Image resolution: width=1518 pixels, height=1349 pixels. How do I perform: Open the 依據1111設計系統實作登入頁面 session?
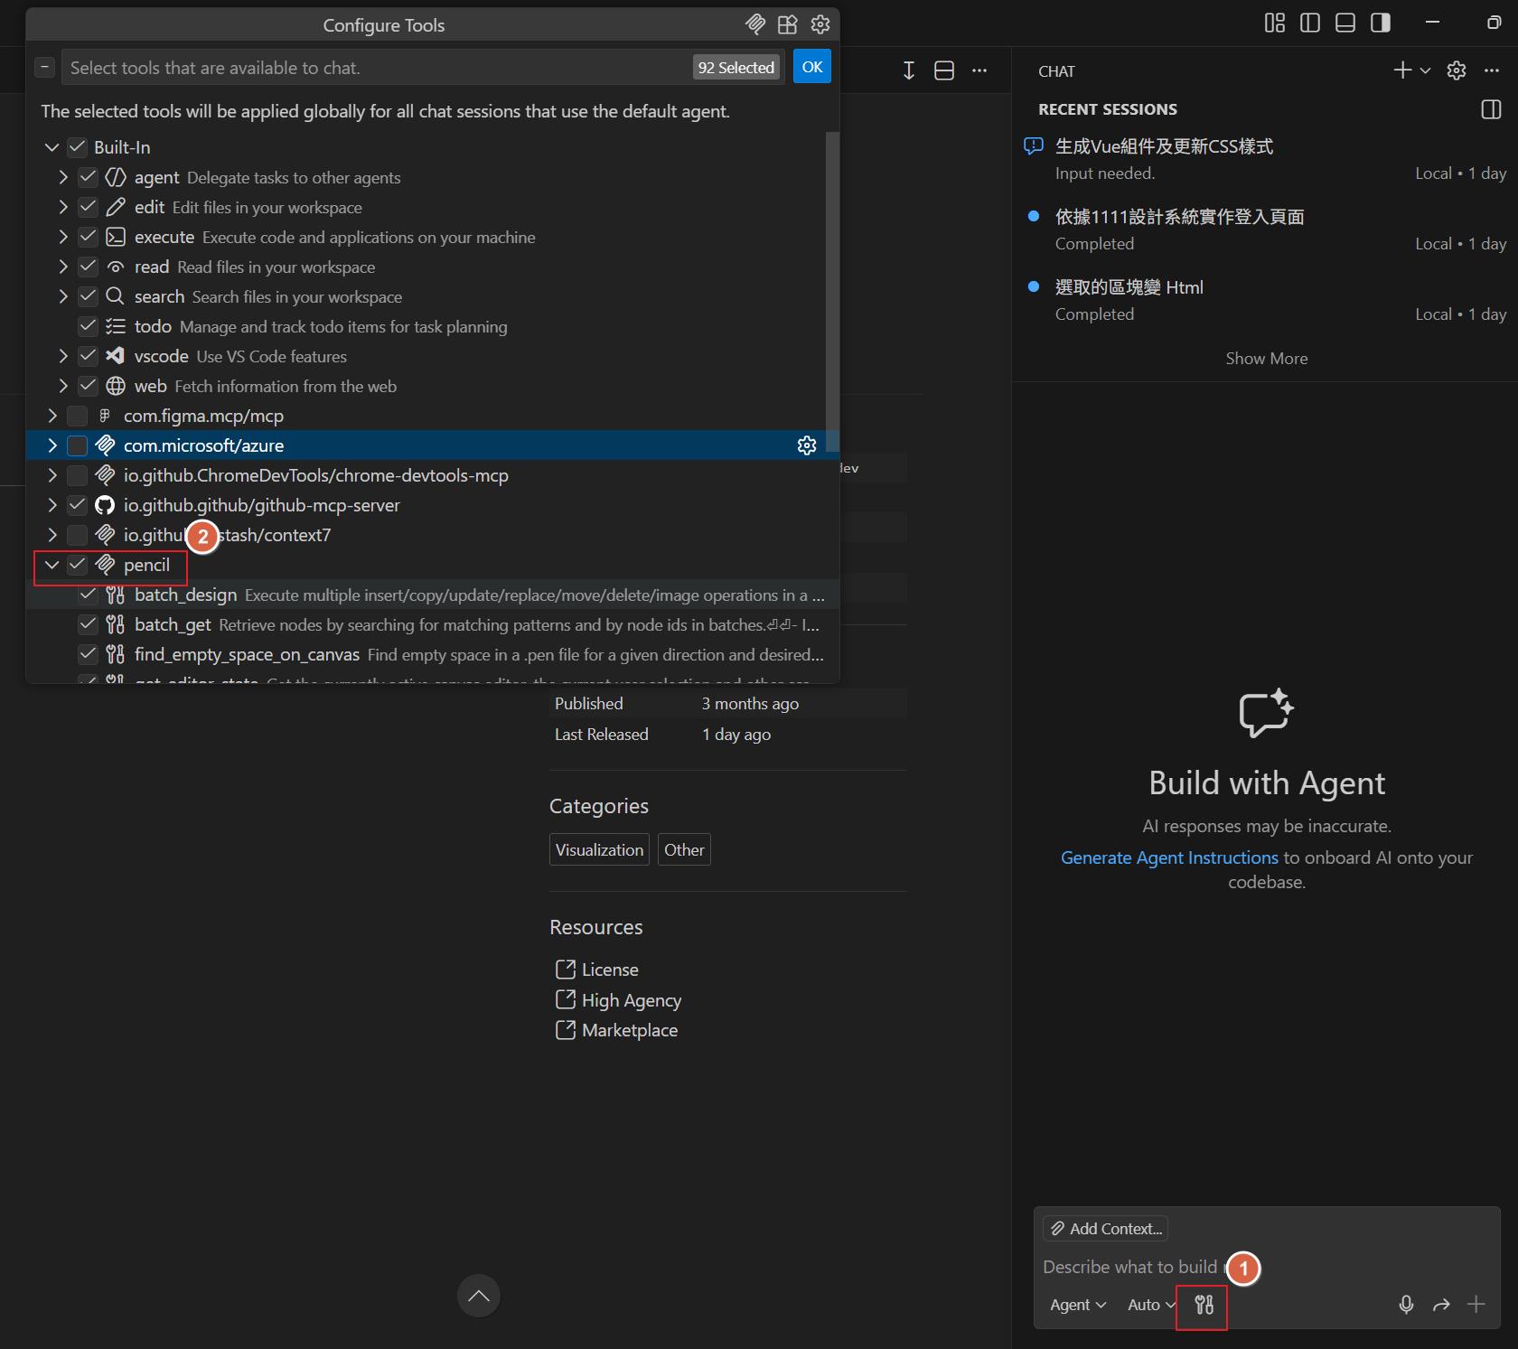pyautogui.click(x=1179, y=217)
